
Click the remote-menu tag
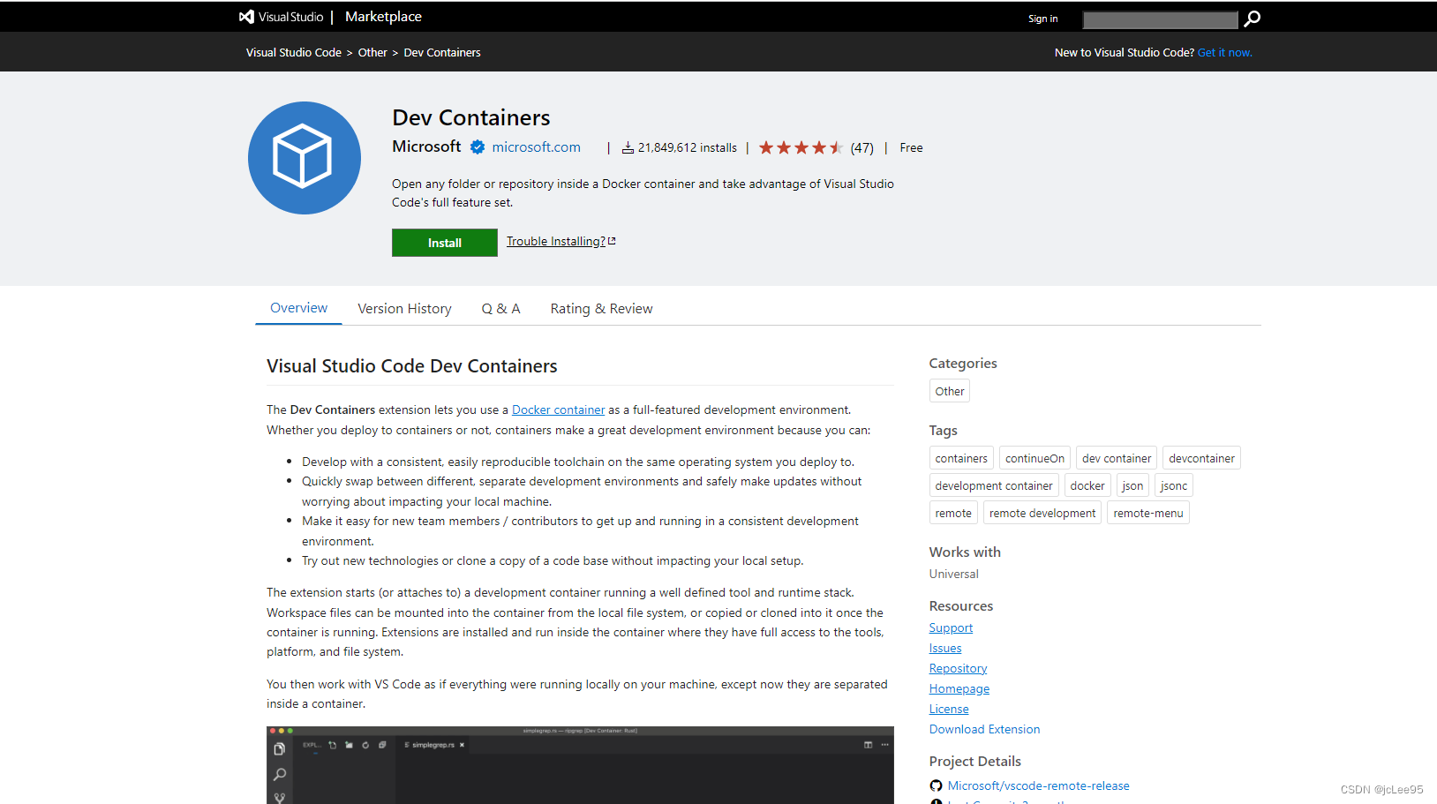pyautogui.click(x=1148, y=513)
